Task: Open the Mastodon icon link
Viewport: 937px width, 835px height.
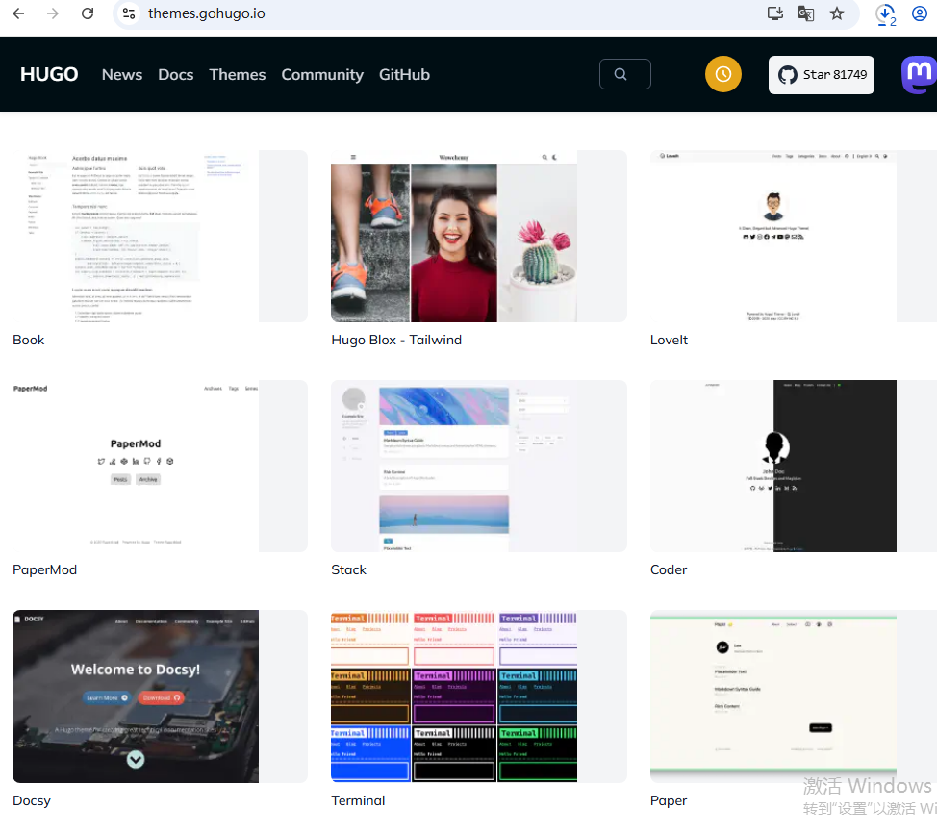Action: 919,75
